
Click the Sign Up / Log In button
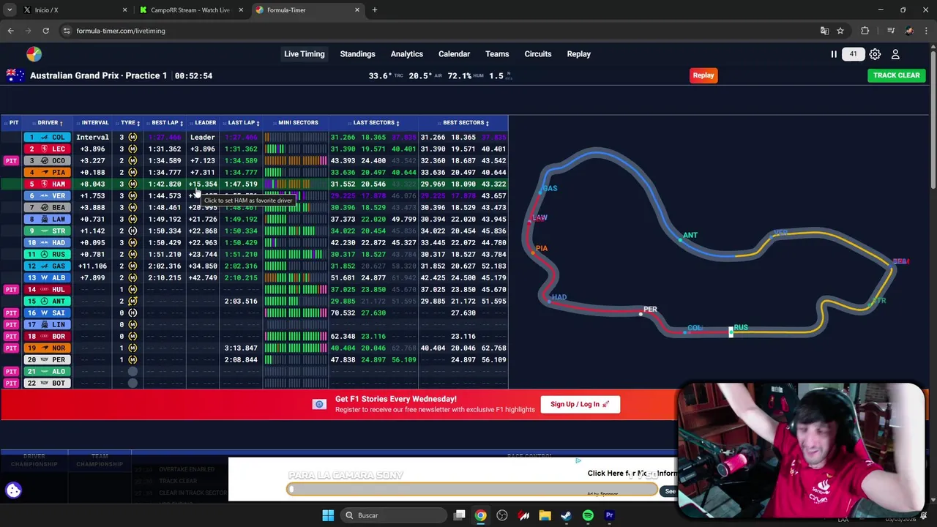point(580,404)
